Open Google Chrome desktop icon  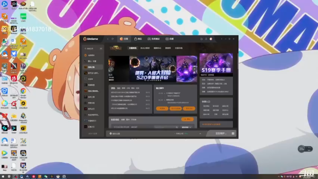[23, 93]
